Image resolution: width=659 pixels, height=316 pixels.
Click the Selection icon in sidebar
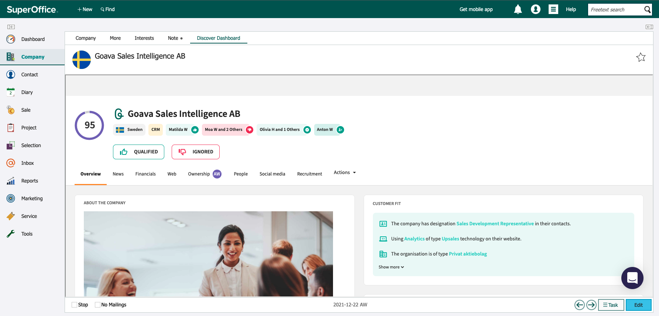coord(11,145)
